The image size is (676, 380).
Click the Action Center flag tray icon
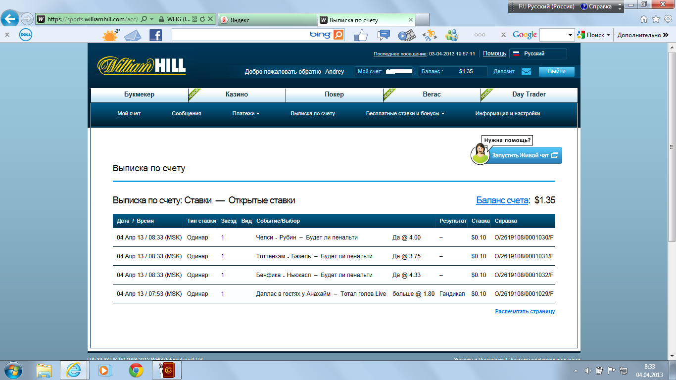612,371
